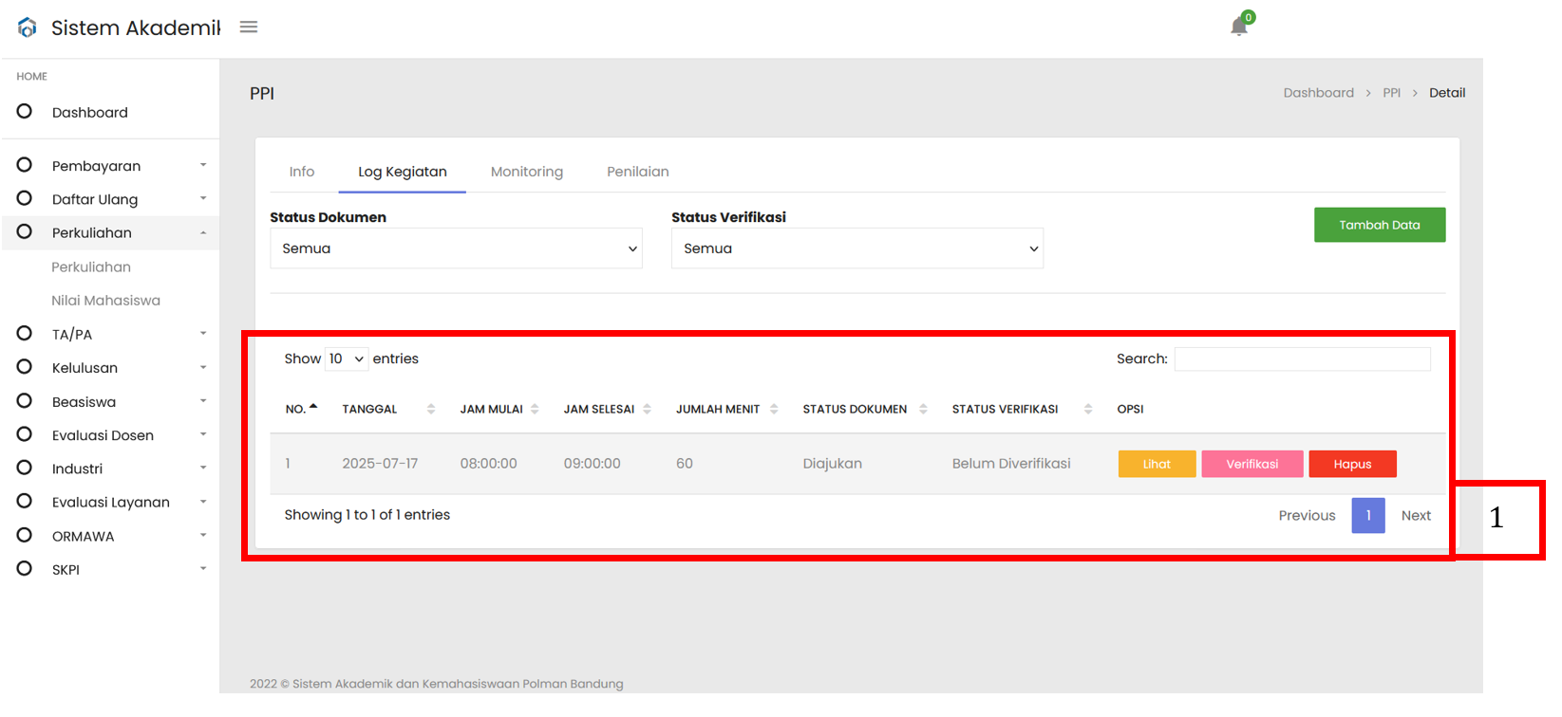Follow the PPI breadcrumb link
Image resolution: width=1562 pixels, height=717 pixels.
[1392, 93]
